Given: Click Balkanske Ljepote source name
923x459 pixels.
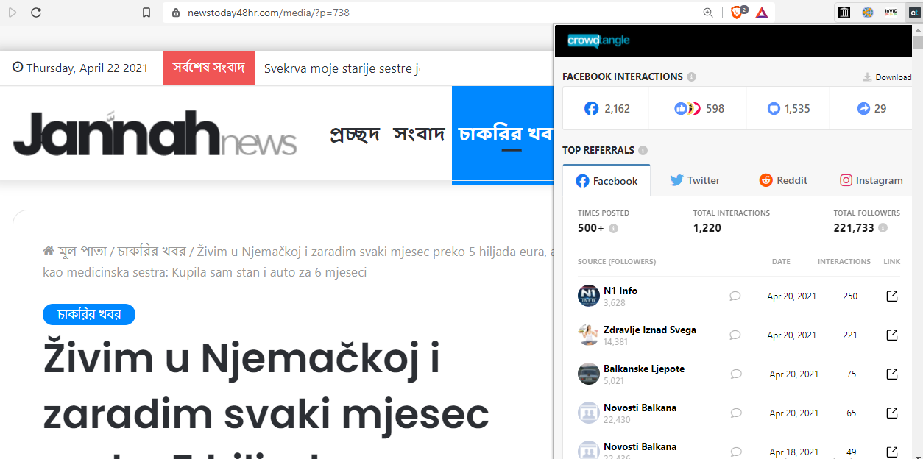Looking at the screenshot, I should [644, 369].
